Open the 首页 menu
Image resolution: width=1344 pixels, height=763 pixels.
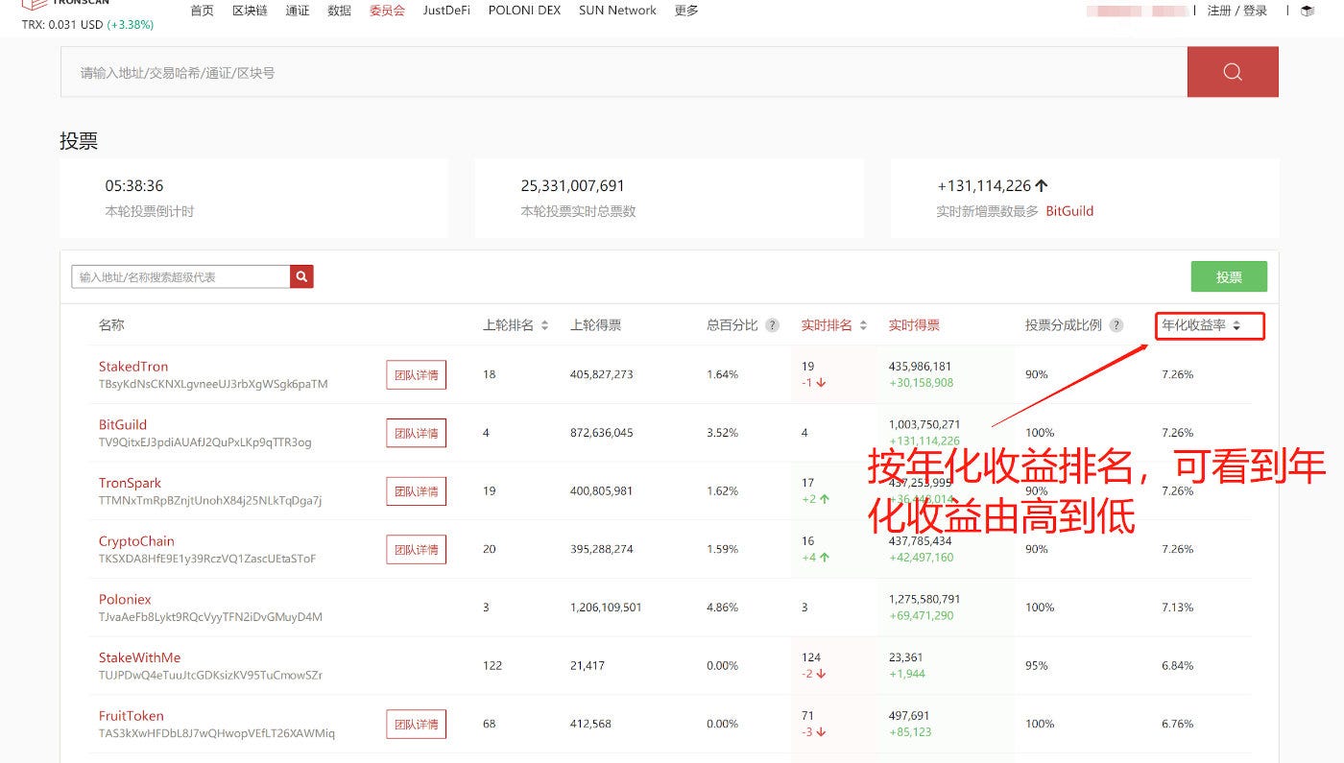pyautogui.click(x=202, y=11)
